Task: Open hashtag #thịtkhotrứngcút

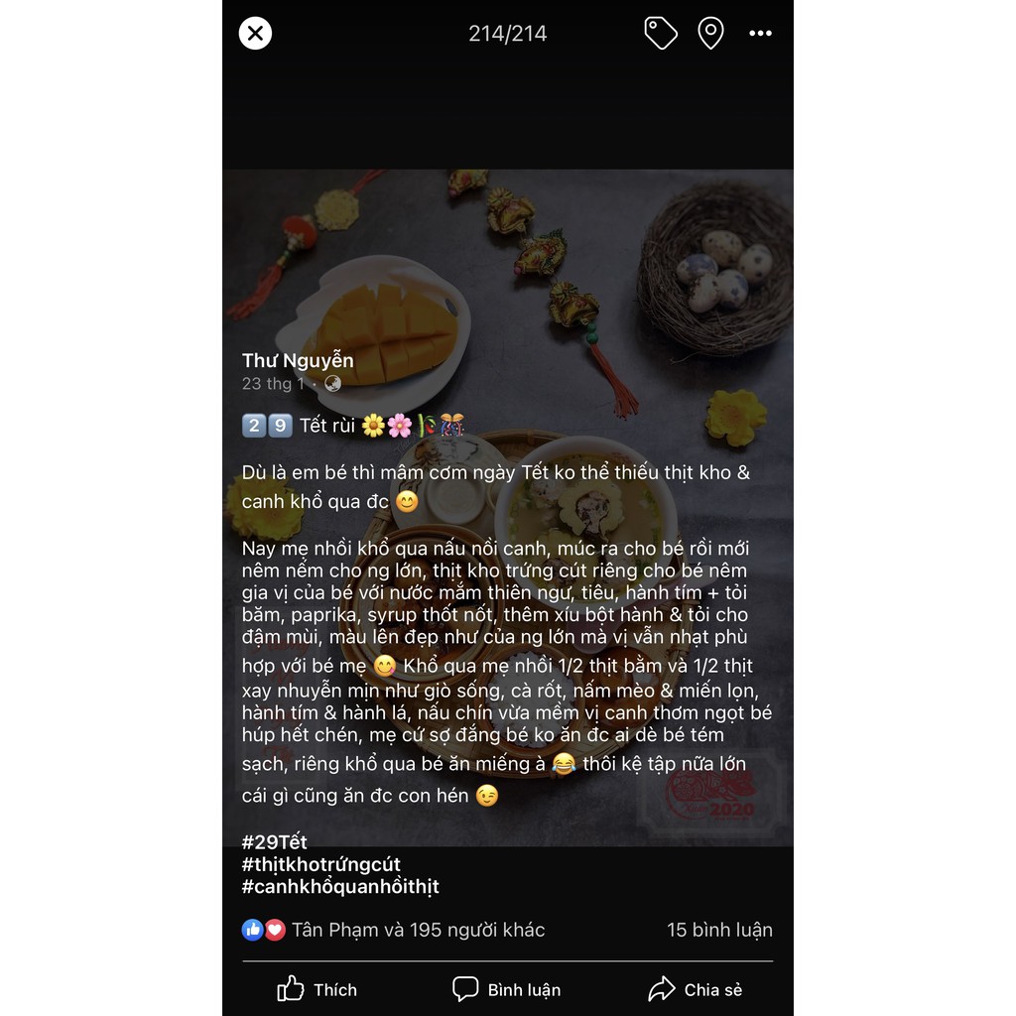Action: coord(321,864)
